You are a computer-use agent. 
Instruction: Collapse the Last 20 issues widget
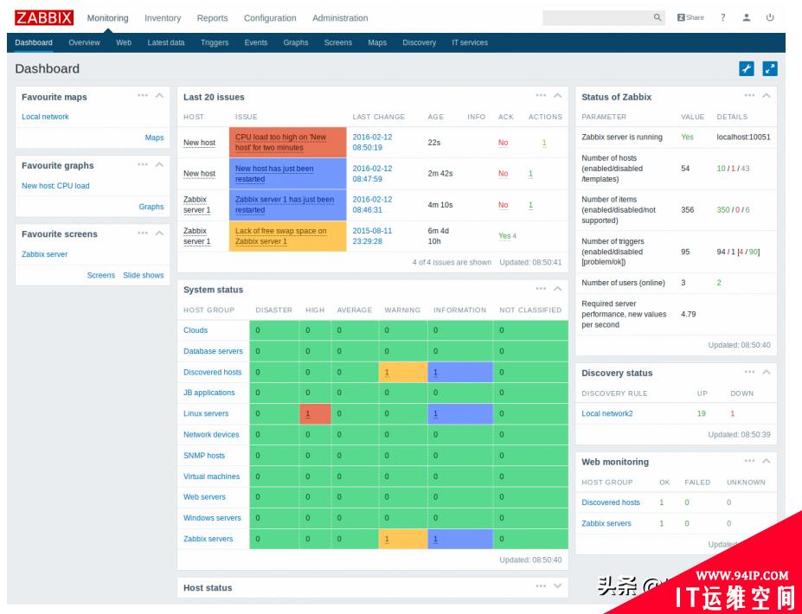point(557,96)
